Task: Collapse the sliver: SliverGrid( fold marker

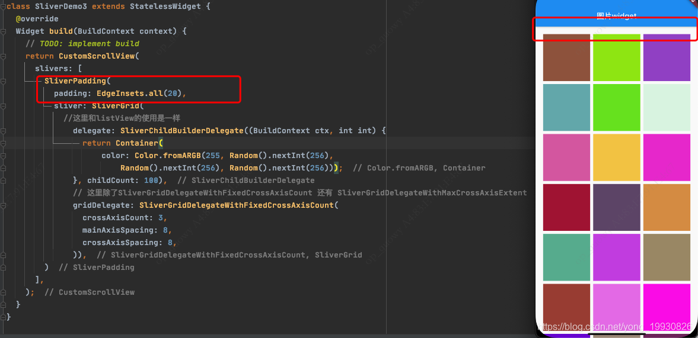Action: coord(3,106)
